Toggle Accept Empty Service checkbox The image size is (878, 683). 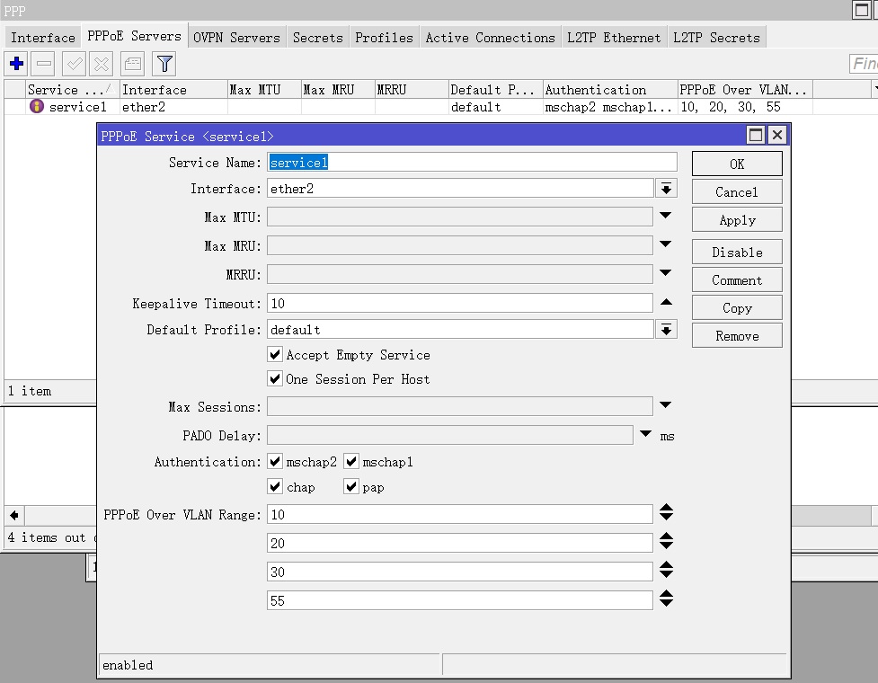[x=276, y=355]
